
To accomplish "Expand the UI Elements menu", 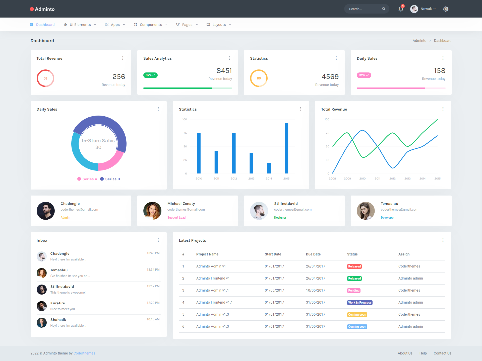I will click(80, 24).
